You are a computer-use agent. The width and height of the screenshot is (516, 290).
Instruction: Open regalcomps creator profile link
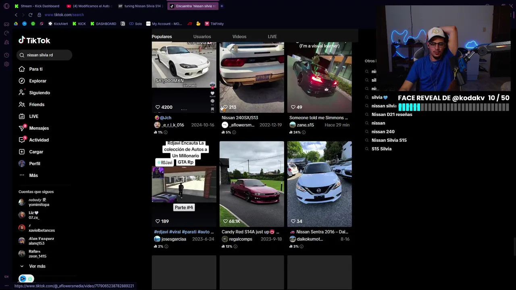pos(240,239)
